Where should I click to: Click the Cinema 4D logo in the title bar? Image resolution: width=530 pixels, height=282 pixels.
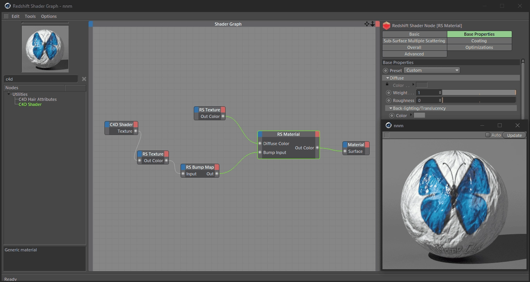pos(7,6)
